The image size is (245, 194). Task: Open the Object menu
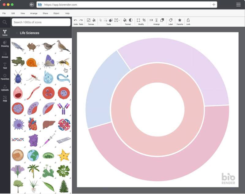pos(56,13)
